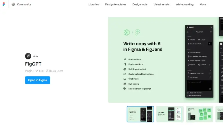Click the Community globe icon

(13, 4)
